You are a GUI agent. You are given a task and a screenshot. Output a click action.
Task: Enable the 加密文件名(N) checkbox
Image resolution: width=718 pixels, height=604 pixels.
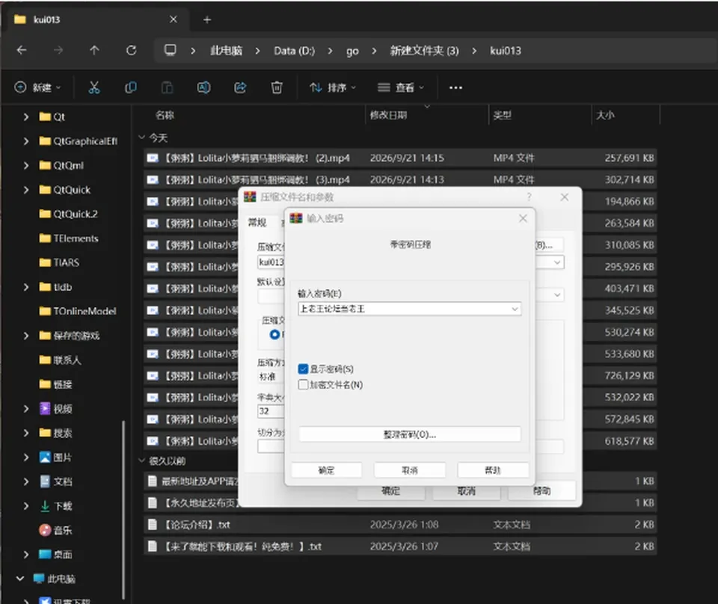[303, 385]
